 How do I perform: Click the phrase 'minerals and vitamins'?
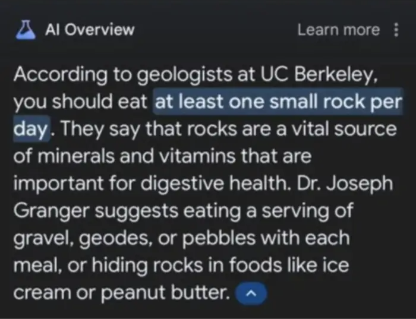(x=136, y=156)
